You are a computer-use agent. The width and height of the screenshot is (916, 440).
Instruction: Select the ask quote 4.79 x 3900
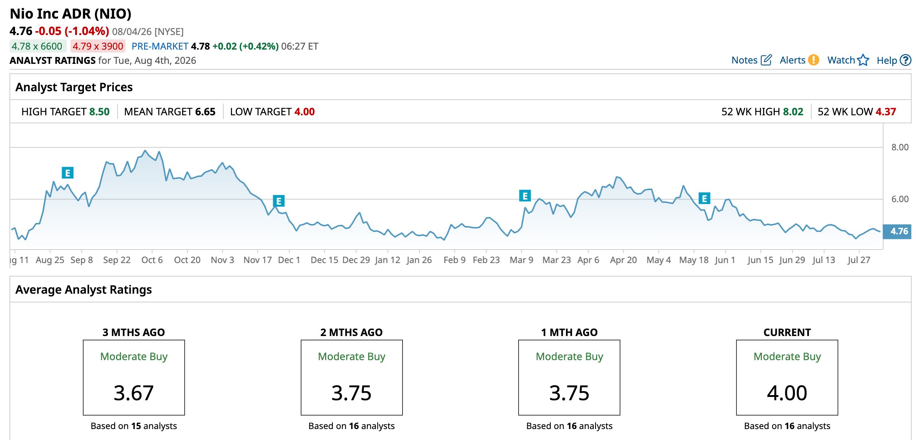pyautogui.click(x=98, y=46)
